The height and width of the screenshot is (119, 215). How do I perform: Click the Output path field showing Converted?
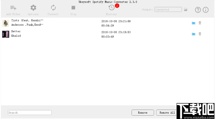tap(168, 9)
